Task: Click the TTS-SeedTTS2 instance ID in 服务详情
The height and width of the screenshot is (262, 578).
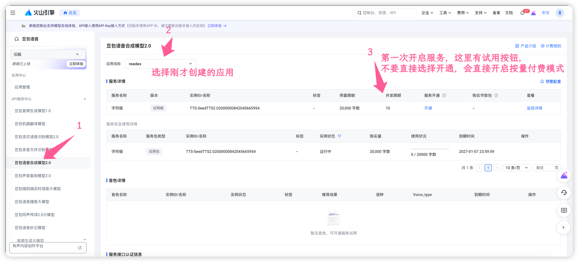Action: (x=225, y=108)
